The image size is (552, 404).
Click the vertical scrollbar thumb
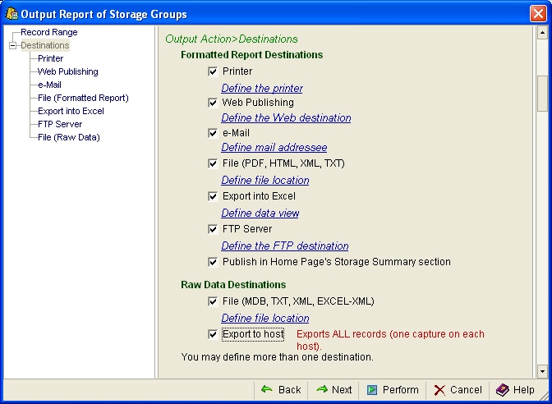[x=542, y=93]
